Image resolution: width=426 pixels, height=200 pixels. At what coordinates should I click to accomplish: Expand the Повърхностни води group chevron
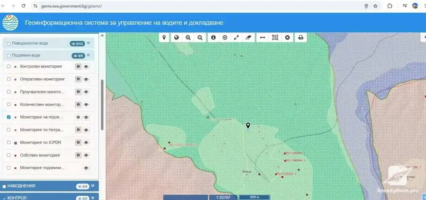(x=89, y=43)
